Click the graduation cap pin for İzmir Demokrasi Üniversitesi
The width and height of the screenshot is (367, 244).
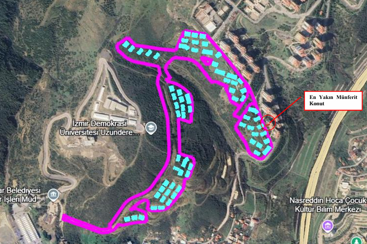(x=151, y=128)
